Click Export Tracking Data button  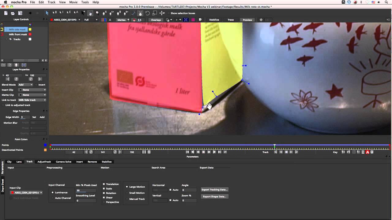click(215, 190)
